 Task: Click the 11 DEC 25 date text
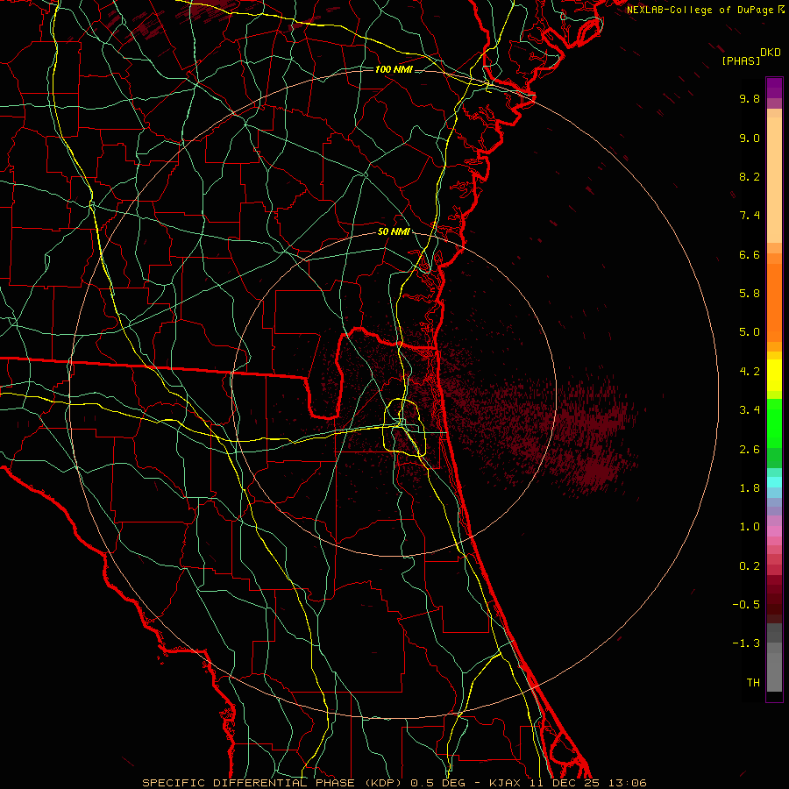565,783
